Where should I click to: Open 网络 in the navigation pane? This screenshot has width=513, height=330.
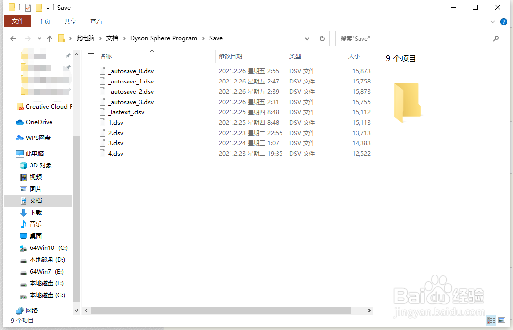(27, 310)
